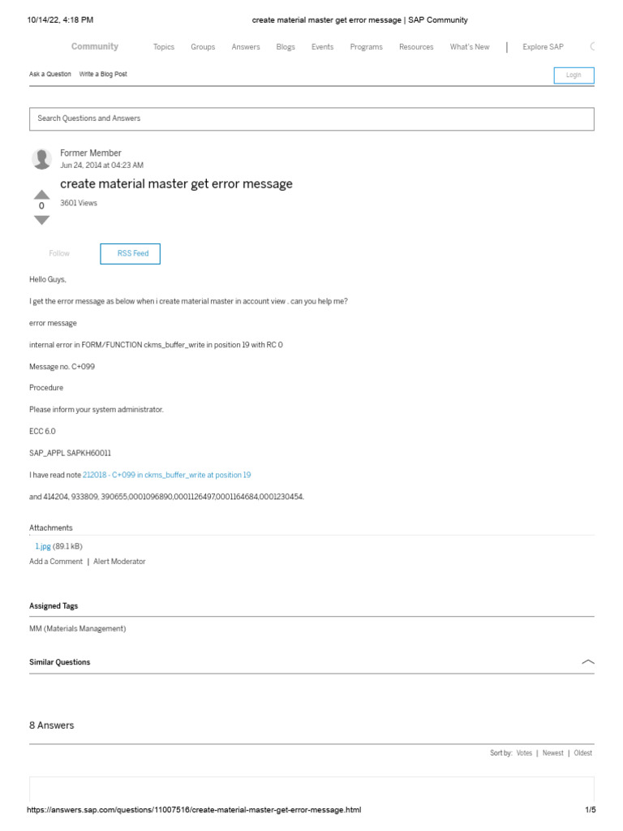Open the Groups menu item
The height and width of the screenshot is (831, 623).
tap(203, 47)
